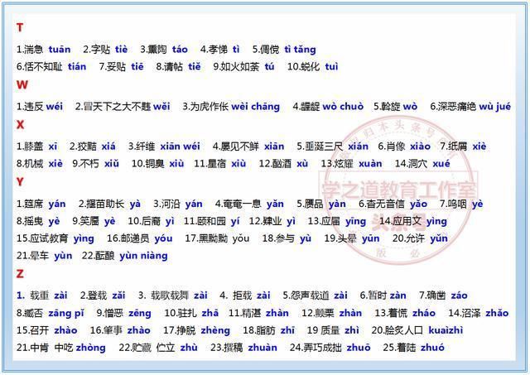
Task: Select entry '5.斡旋 wò'
Action: coord(396,107)
